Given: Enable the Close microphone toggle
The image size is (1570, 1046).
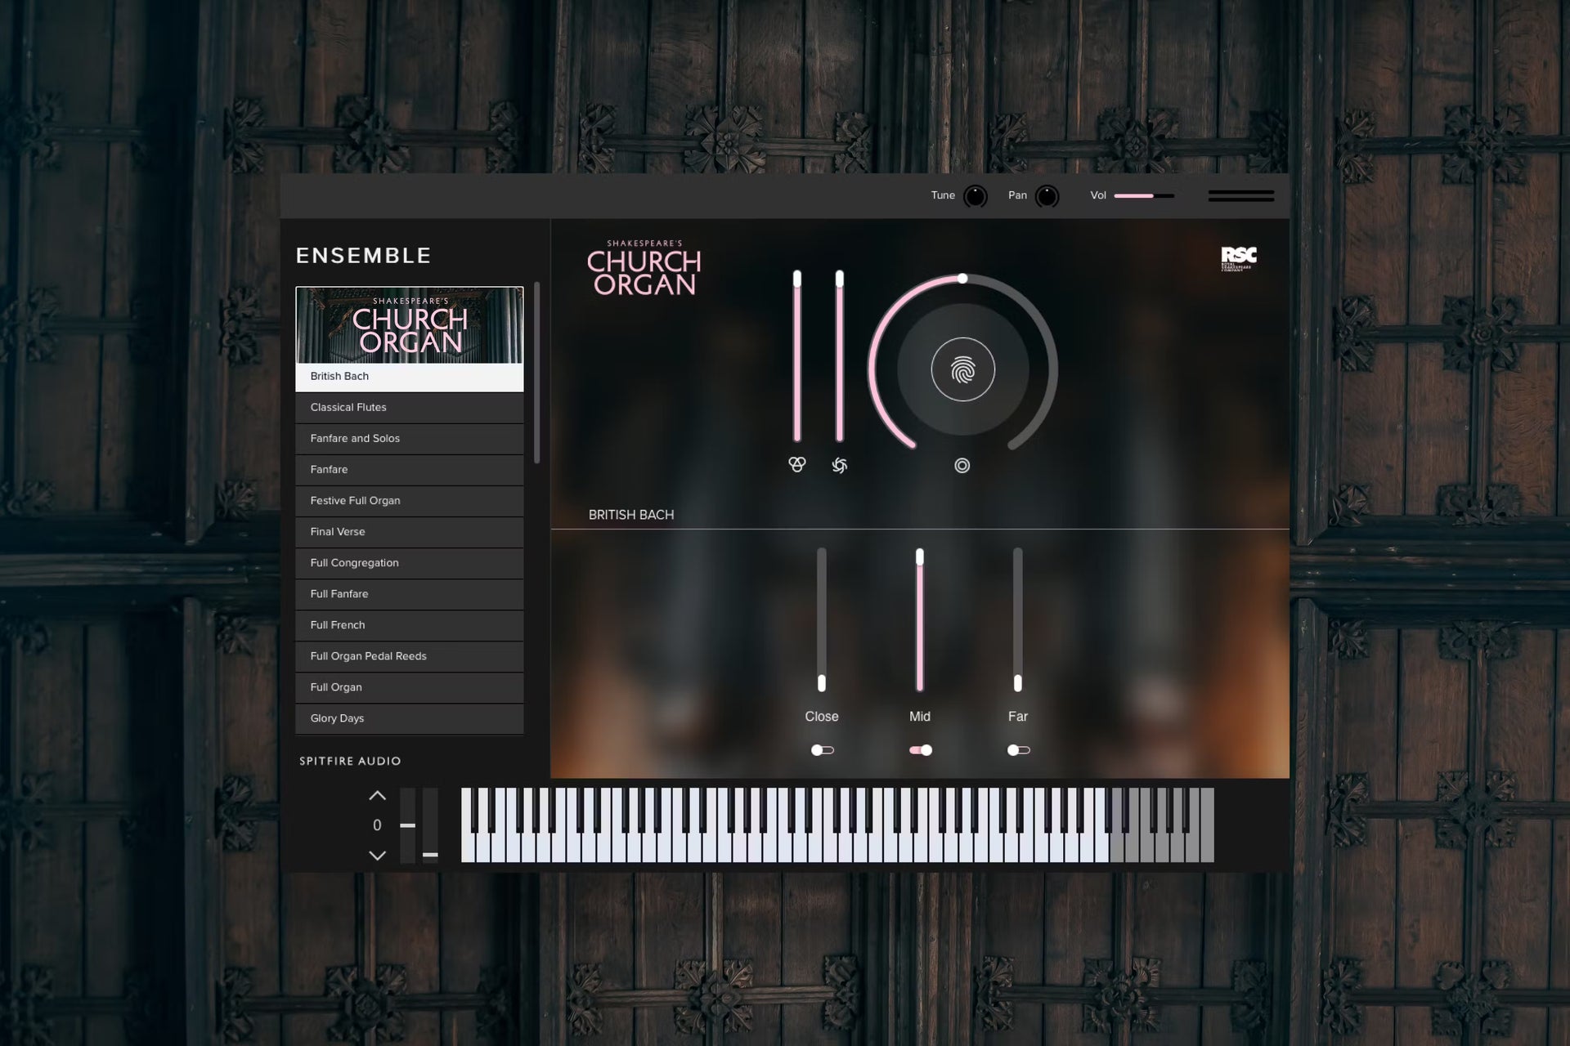Looking at the screenshot, I should click(822, 750).
